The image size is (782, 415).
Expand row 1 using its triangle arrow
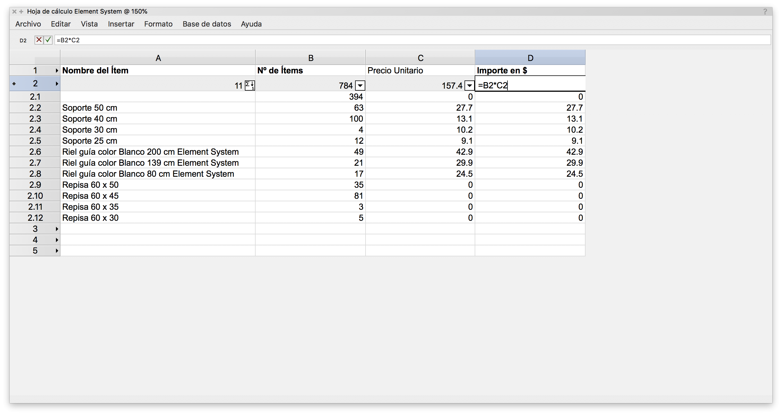pos(57,71)
